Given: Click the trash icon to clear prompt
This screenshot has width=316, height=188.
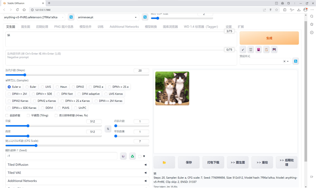Looking at the screenshot, I should 251,49.
